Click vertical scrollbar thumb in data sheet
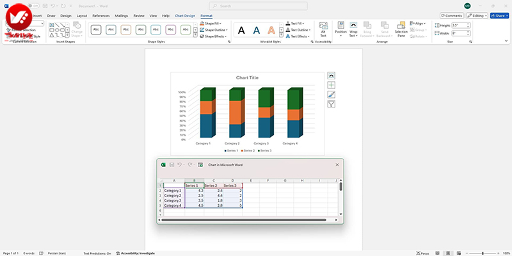The width and height of the screenshot is (512, 256). point(340,186)
